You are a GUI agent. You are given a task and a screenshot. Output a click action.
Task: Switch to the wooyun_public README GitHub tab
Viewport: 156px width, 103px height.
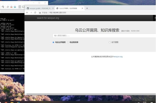tap(40, 8)
